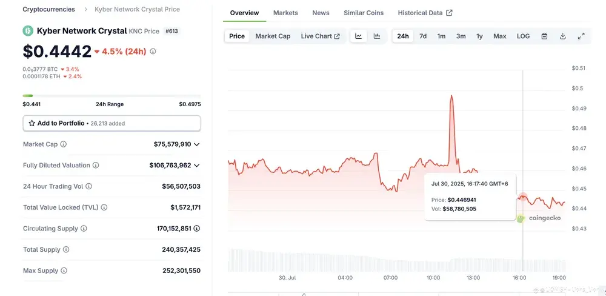Show 24 Hour Trading Vol info icon

89,186
